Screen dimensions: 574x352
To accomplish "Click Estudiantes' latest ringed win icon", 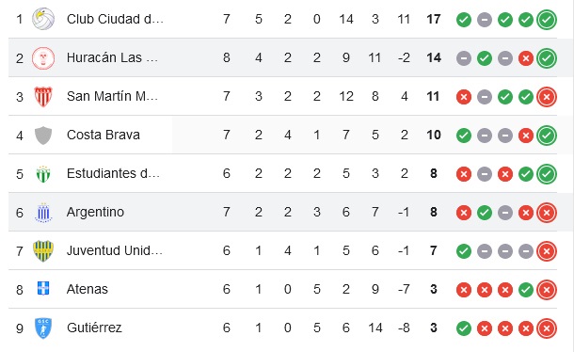I will pyautogui.click(x=547, y=174).
